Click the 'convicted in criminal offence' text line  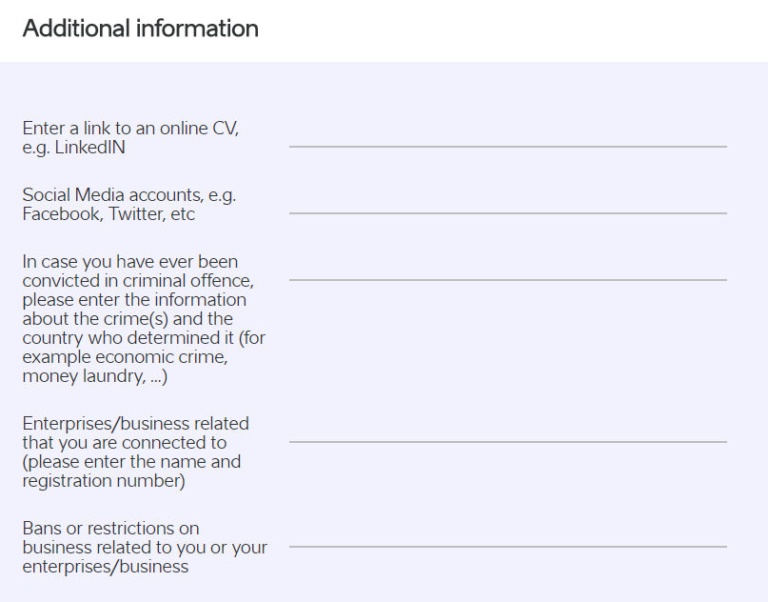(138, 281)
